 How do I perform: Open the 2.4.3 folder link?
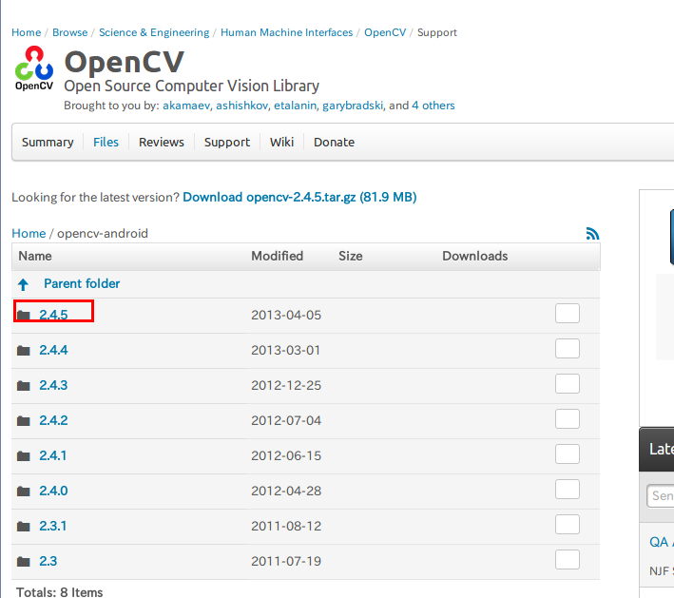click(53, 385)
